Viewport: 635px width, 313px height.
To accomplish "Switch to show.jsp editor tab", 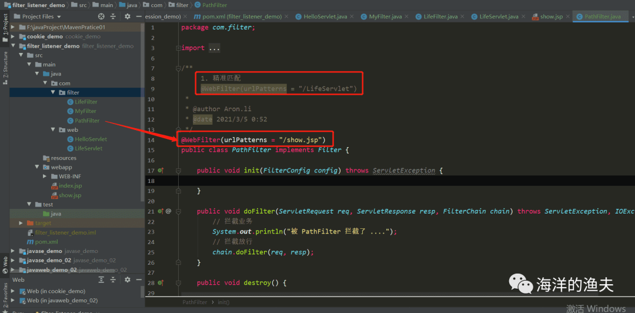I will 550,16.
